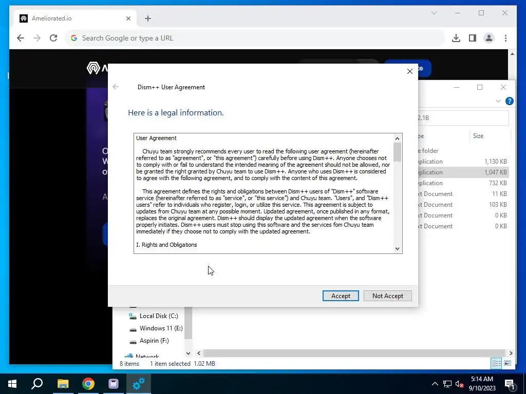Open a new Chrome tab
Viewport: 526px width, 394px height.
[148, 18]
